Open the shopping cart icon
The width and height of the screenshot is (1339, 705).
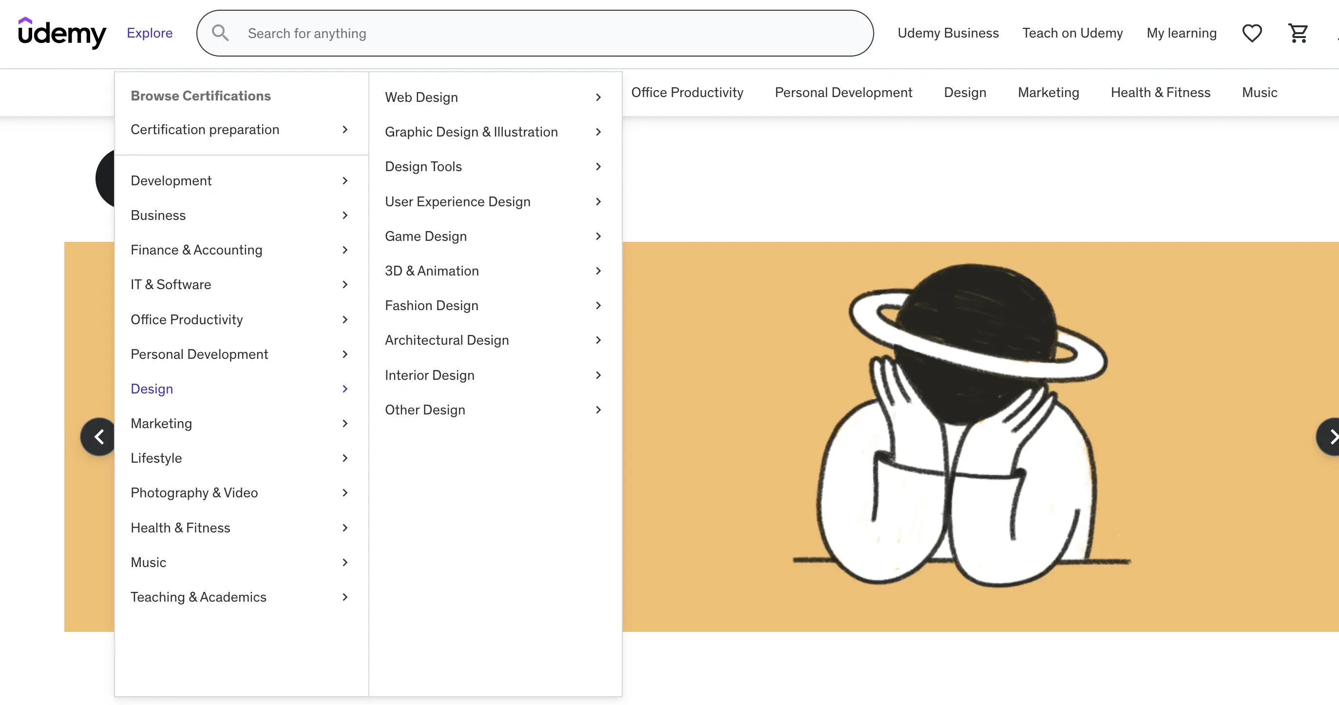click(x=1298, y=33)
